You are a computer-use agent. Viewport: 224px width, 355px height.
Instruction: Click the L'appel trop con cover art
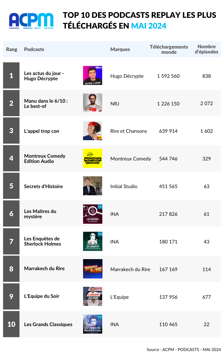[93, 131]
